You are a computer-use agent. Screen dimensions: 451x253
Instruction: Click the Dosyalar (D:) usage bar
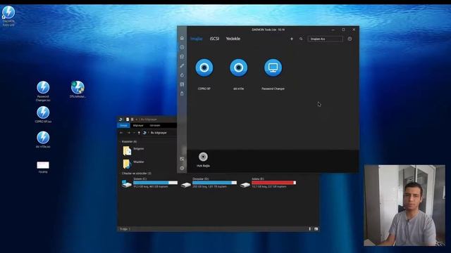click(214, 183)
